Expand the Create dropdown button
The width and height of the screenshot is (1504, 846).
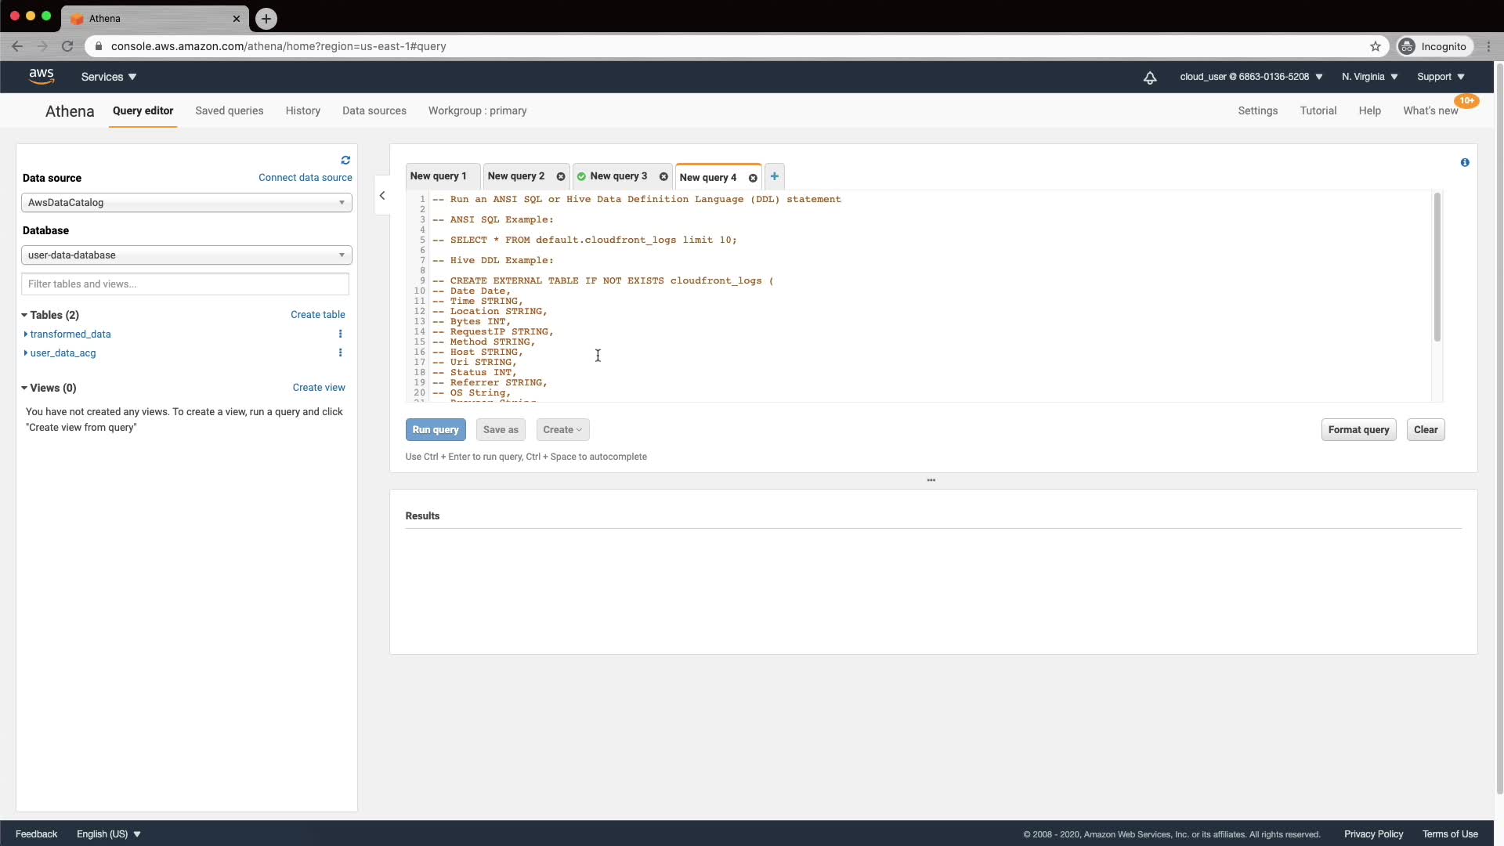point(562,430)
